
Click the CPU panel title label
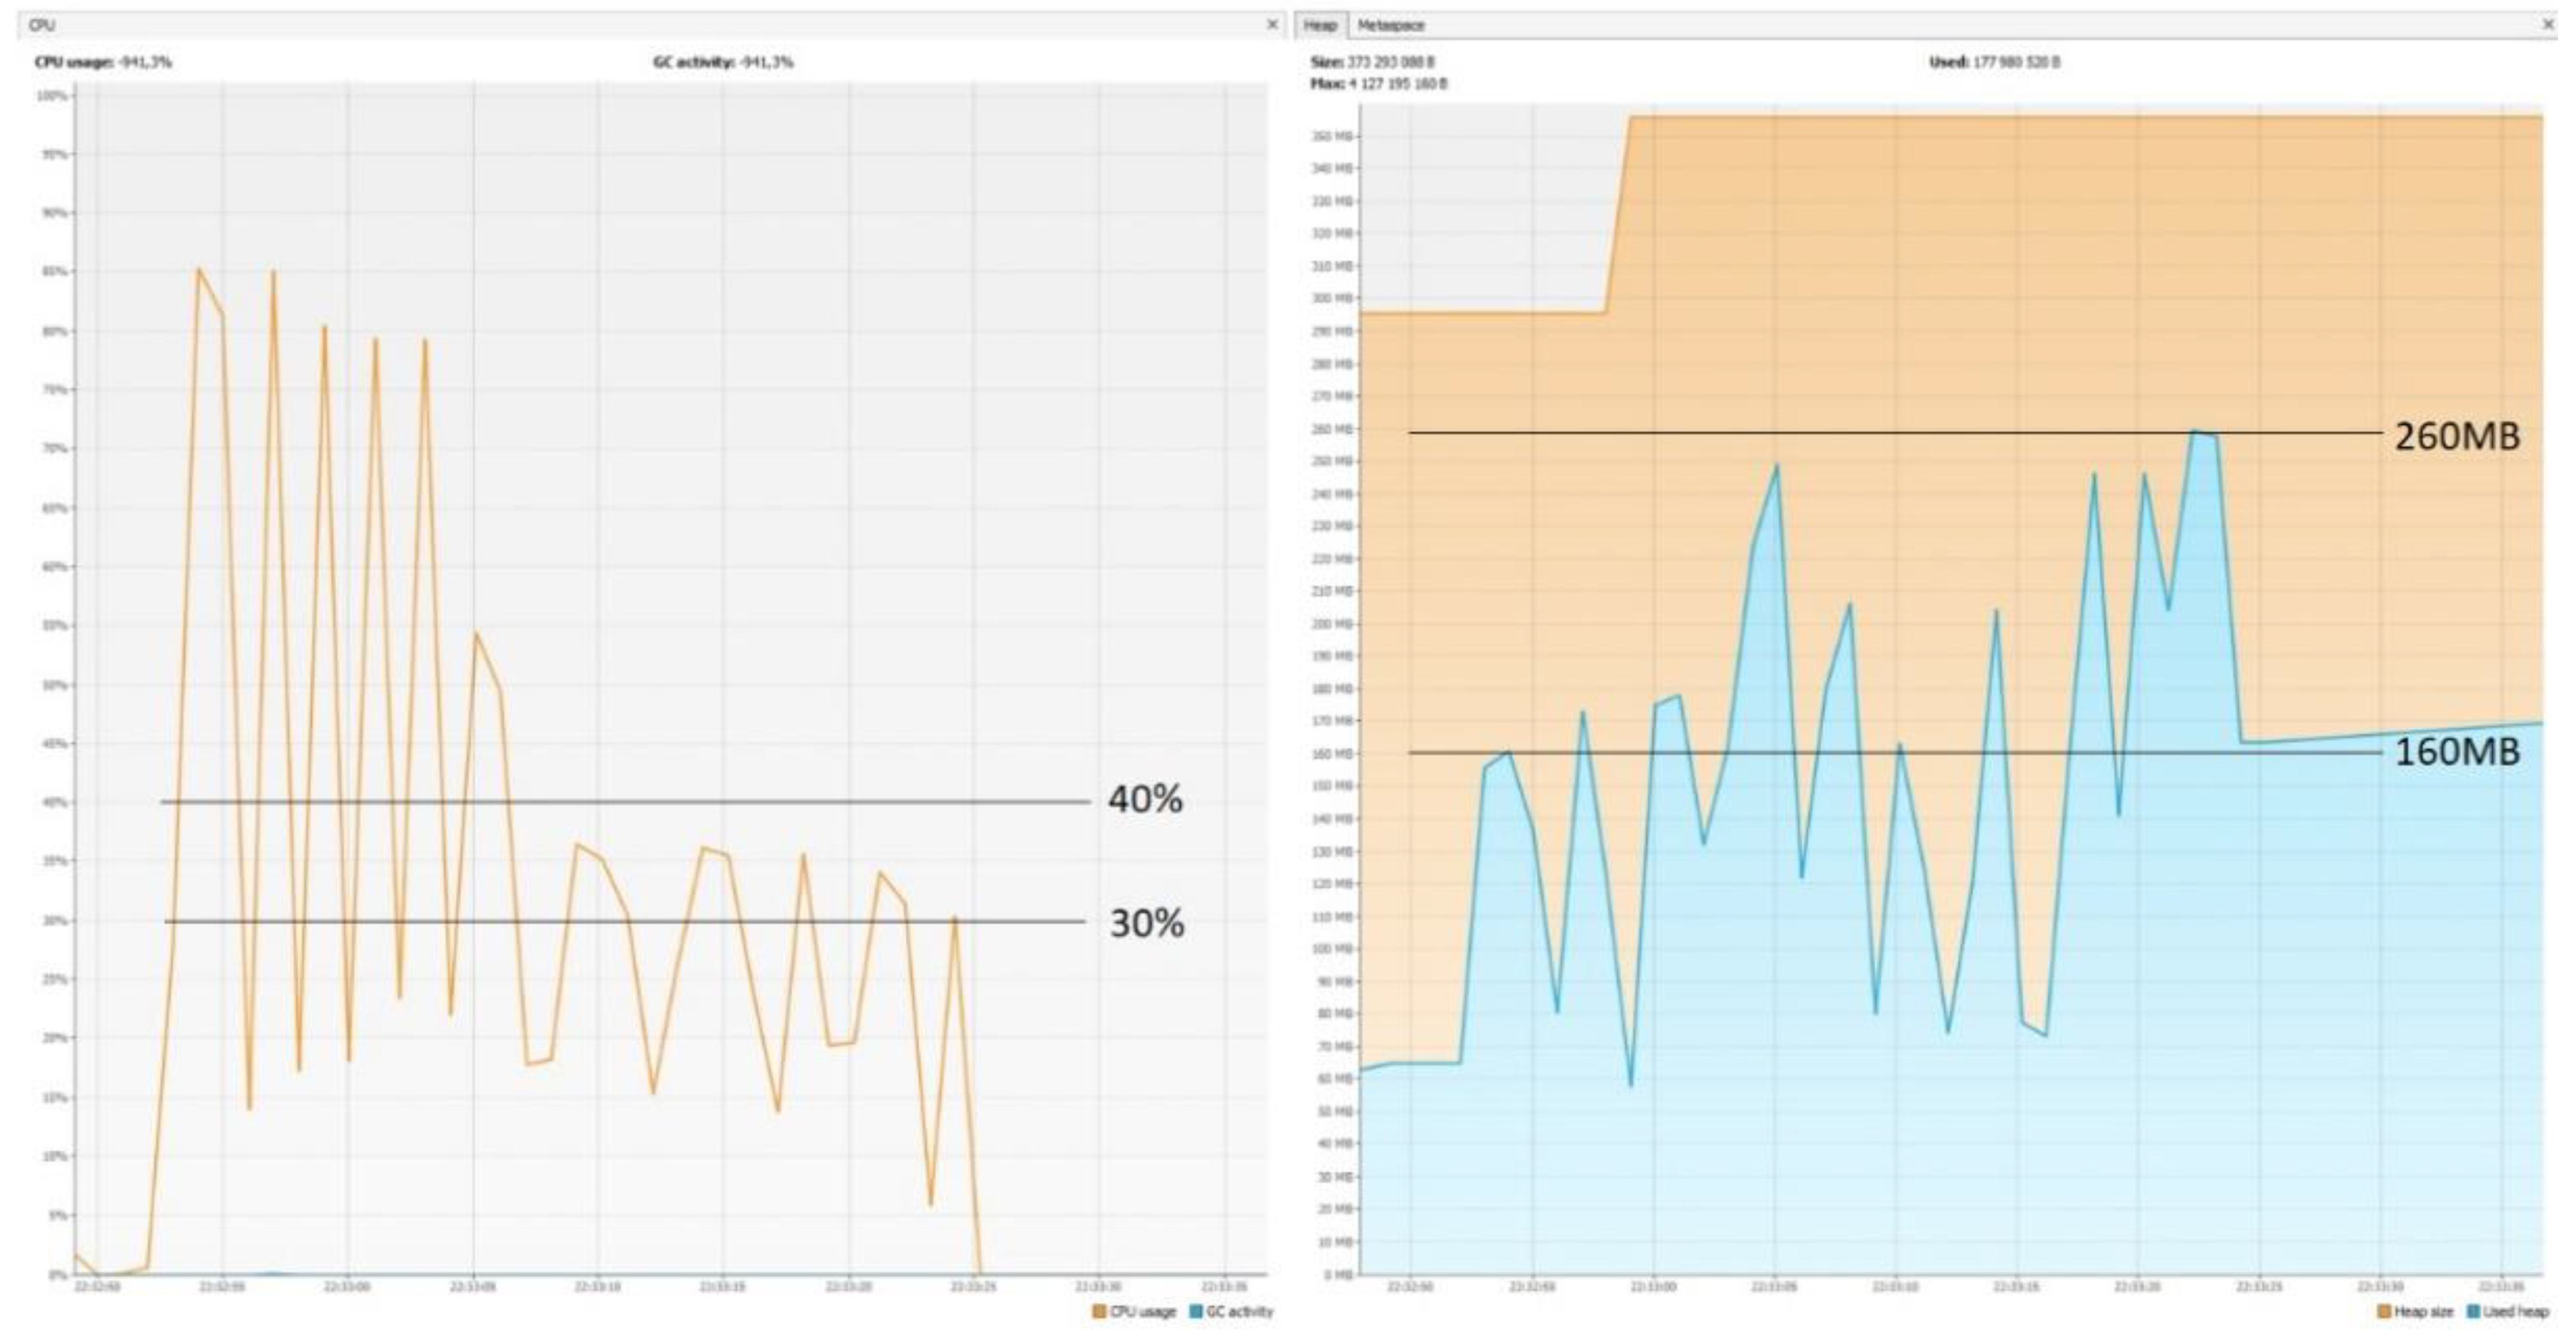click(43, 25)
